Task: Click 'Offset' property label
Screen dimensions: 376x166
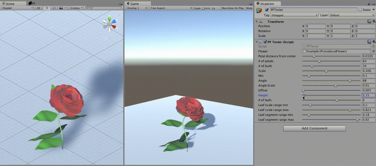Action: 262,90
